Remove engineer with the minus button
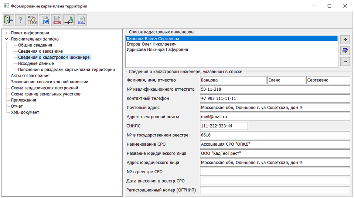Image resolution: width=354 pixels, height=198 pixels. (346, 62)
